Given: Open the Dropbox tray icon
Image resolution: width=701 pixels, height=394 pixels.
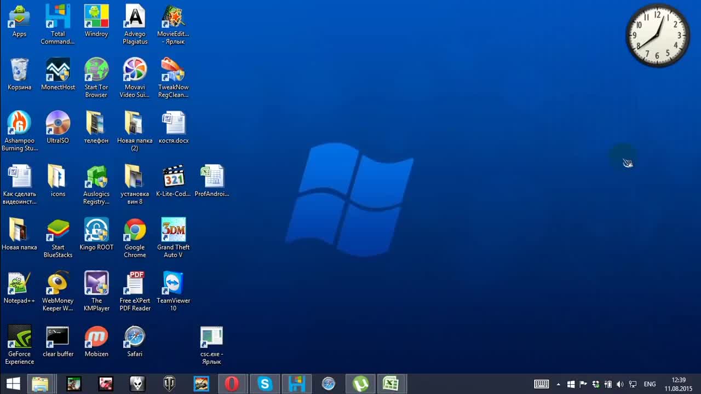Looking at the screenshot, I should (x=596, y=384).
